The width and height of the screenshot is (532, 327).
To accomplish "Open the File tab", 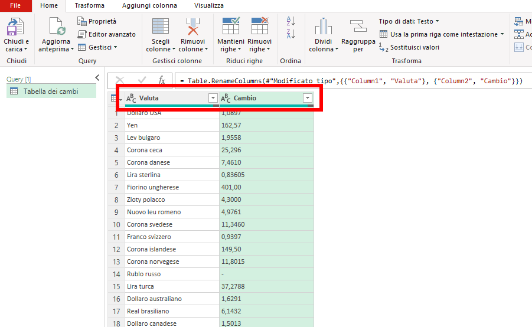I will tap(15, 5).
